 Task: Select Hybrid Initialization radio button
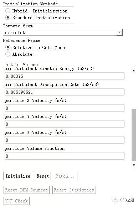8,11
